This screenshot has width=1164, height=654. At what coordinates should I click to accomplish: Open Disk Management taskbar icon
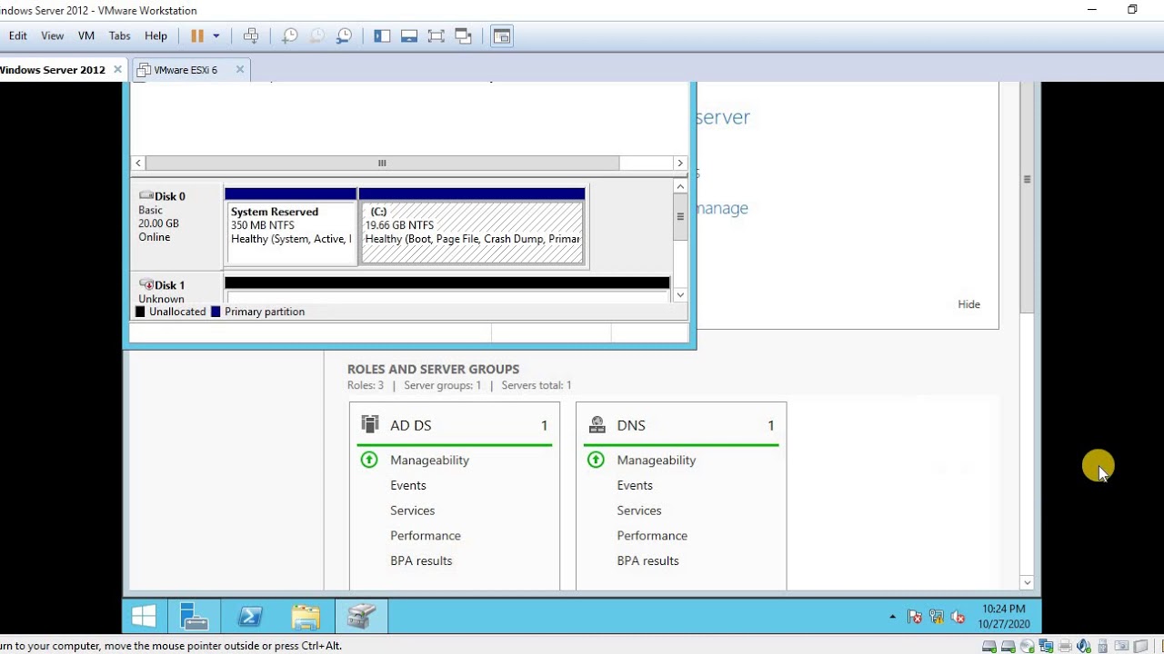pyautogui.click(x=361, y=617)
